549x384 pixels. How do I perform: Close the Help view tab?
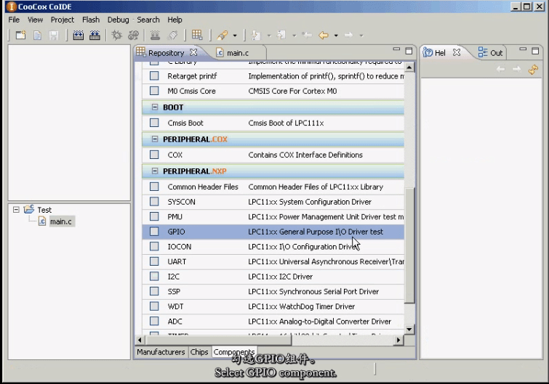[x=457, y=52]
